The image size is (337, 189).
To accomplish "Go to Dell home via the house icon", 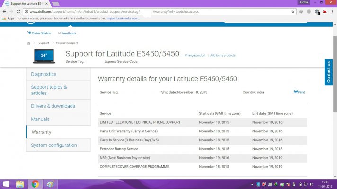I will [x=28, y=43].
